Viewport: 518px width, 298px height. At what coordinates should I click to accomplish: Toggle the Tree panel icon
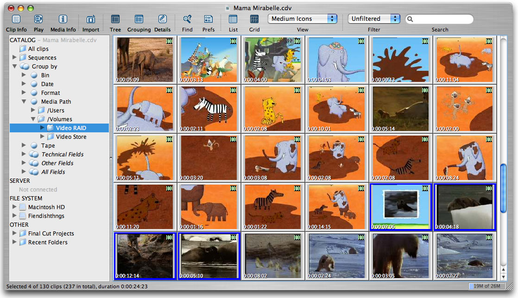(115, 19)
